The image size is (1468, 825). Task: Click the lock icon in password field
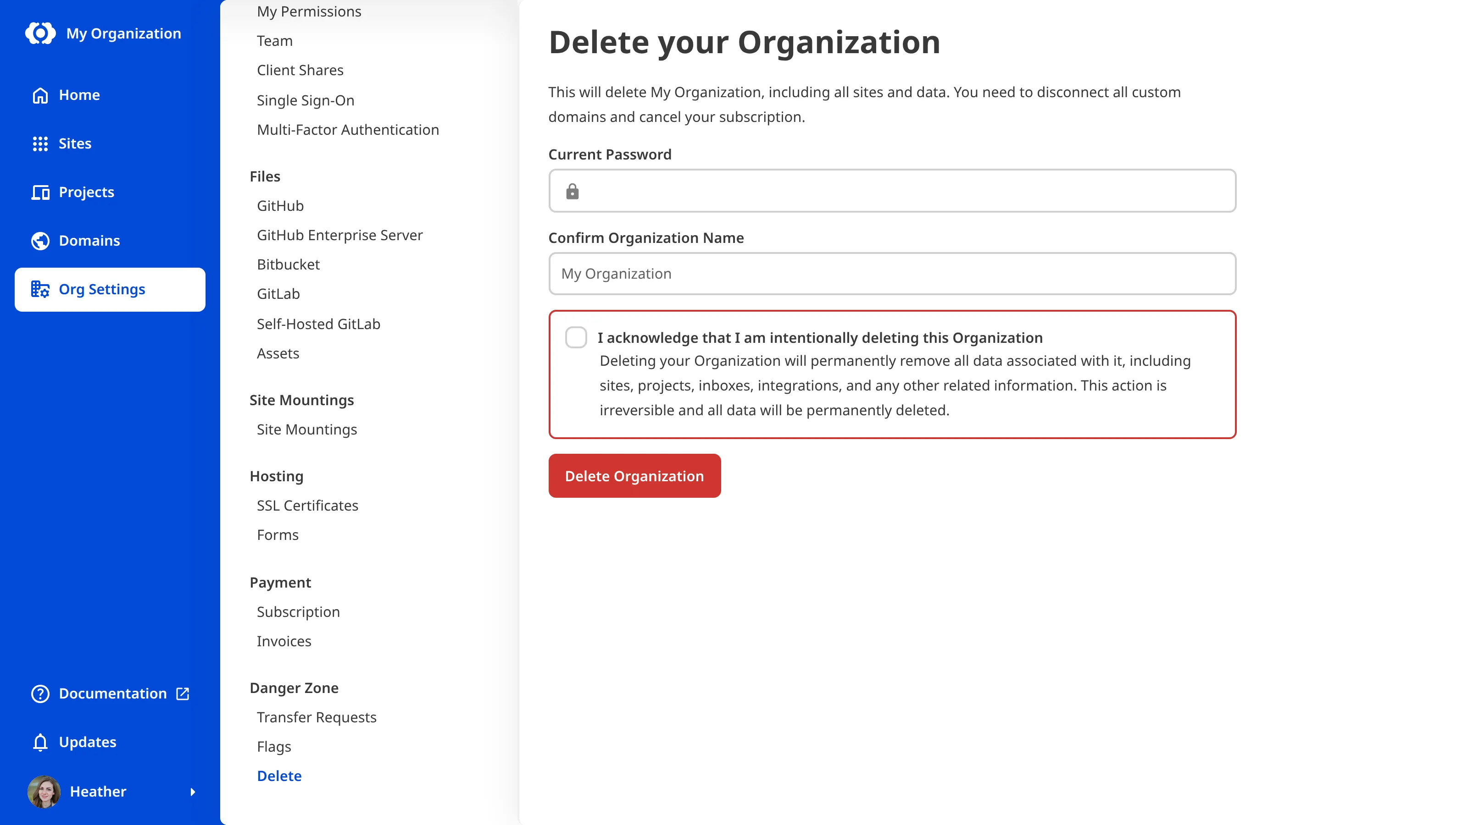pos(572,191)
